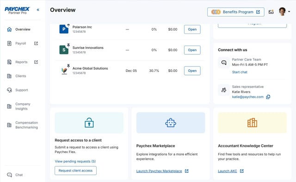Click the Acme Global Solutions logo
This screenshot has width=296, height=182.
(64, 70)
